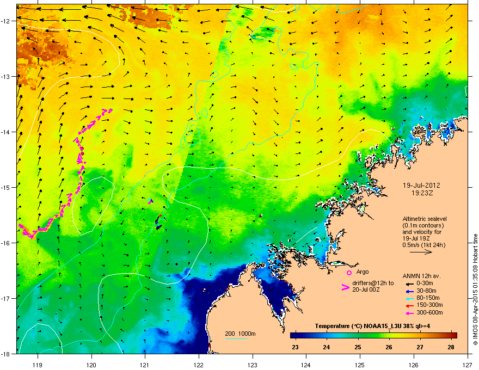Click the latitude axis label -14
Viewport: 479px width, 370px height.
5,132
